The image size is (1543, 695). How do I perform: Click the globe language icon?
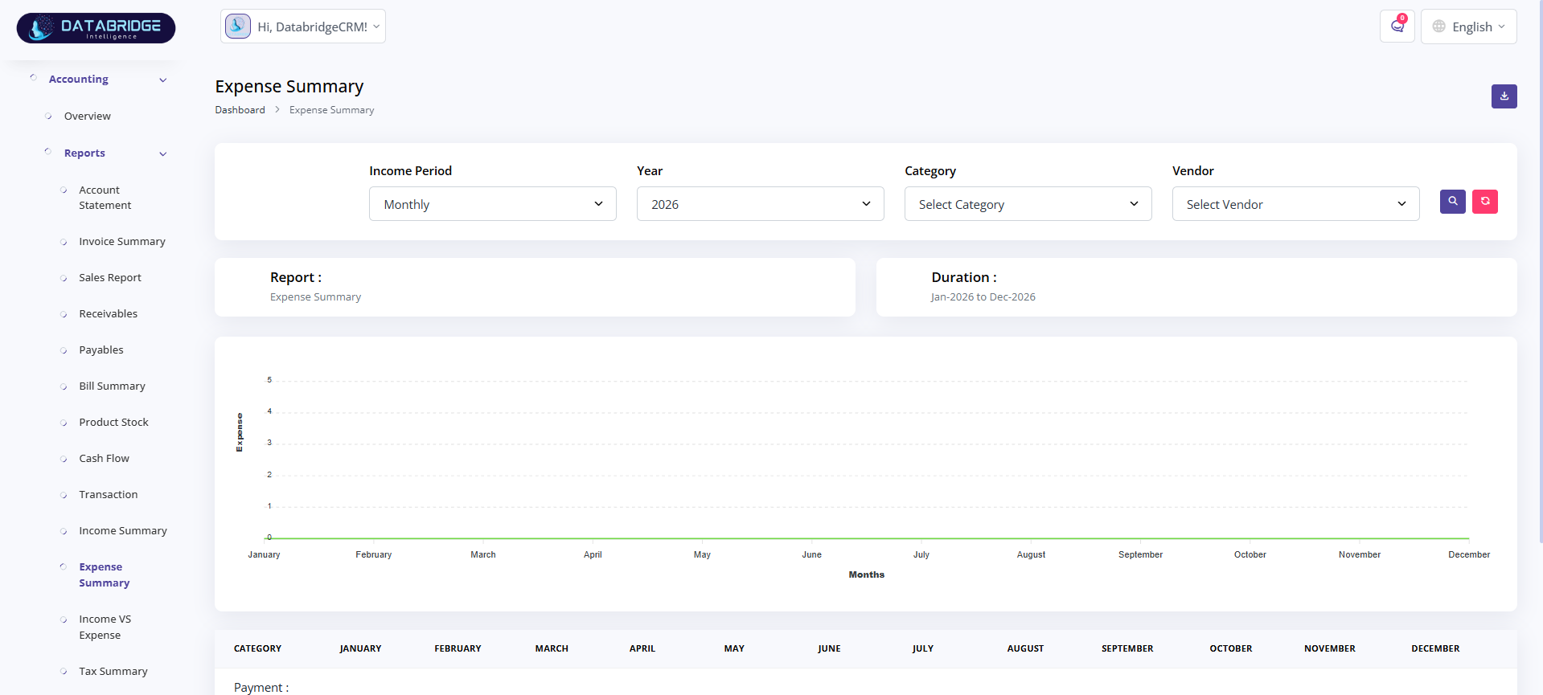point(1438,27)
